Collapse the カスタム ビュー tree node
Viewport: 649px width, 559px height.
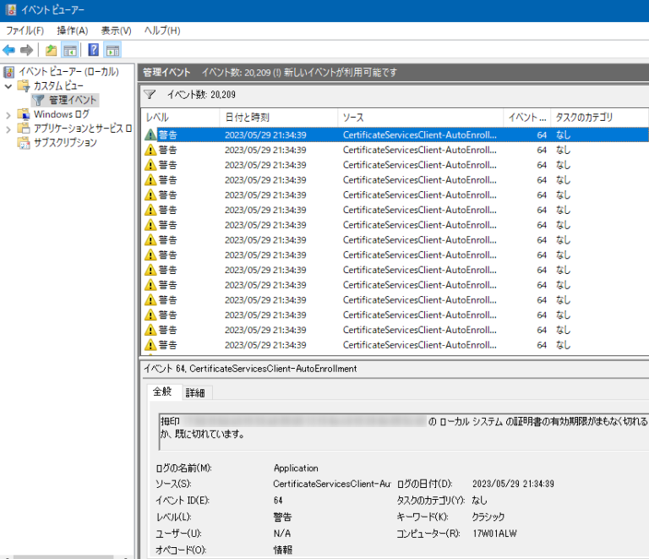[x=8, y=86]
